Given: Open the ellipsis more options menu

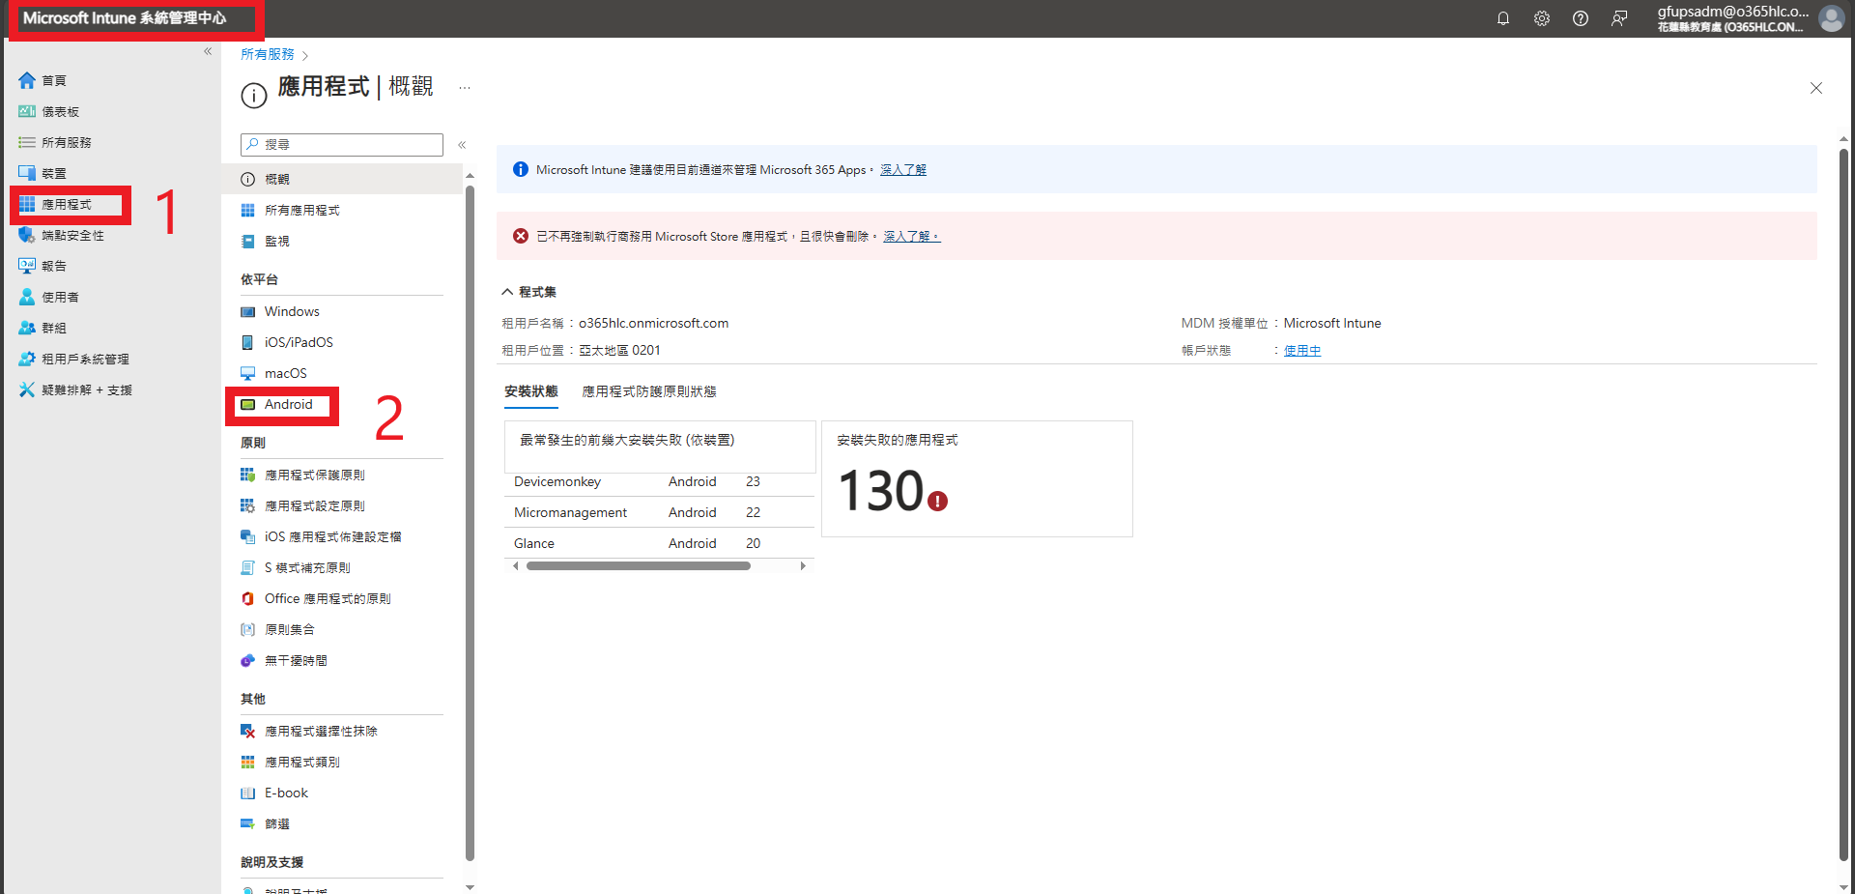Looking at the screenshot, I should click(x=465, y=88).
